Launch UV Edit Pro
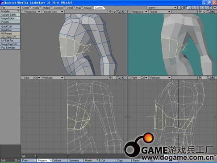Screen dimensions: 217x163 (10, 41)
